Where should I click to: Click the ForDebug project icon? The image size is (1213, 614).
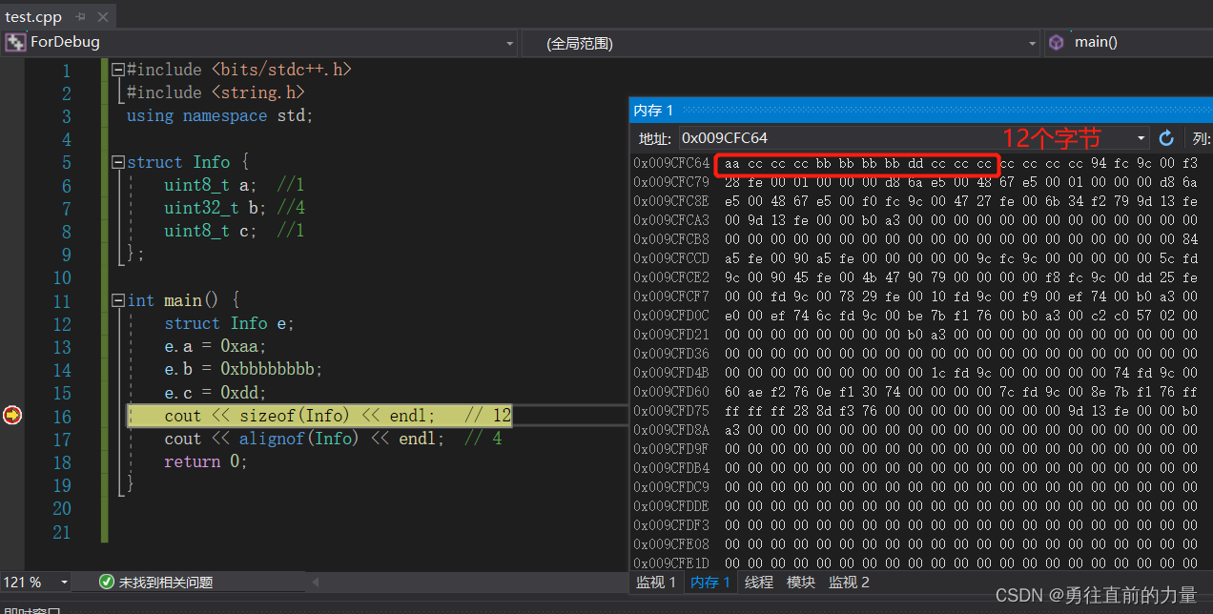[x=15, y=42]
